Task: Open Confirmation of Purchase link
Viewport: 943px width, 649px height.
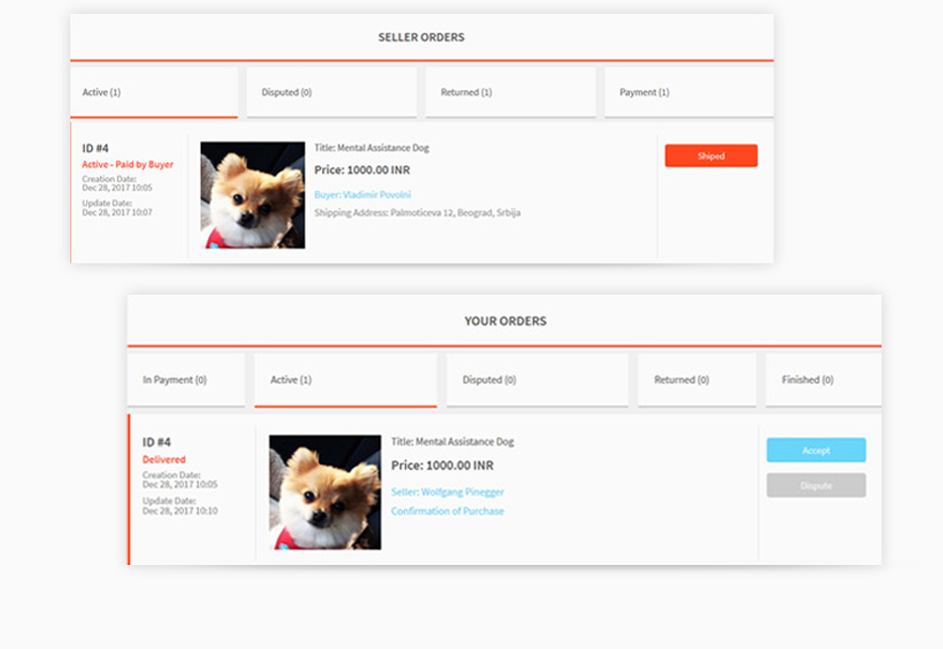Action: (x=448, y=510)
